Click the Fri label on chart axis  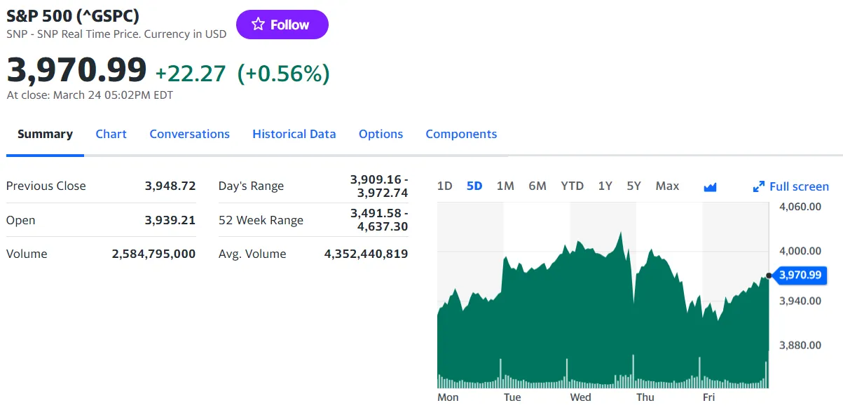[x=709, y=397]
